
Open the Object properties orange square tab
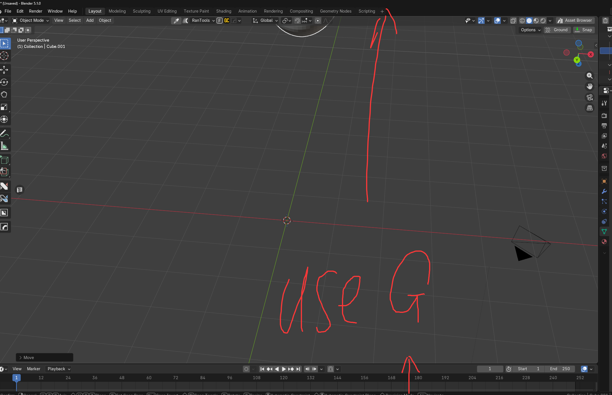click(x=604, y=181)
